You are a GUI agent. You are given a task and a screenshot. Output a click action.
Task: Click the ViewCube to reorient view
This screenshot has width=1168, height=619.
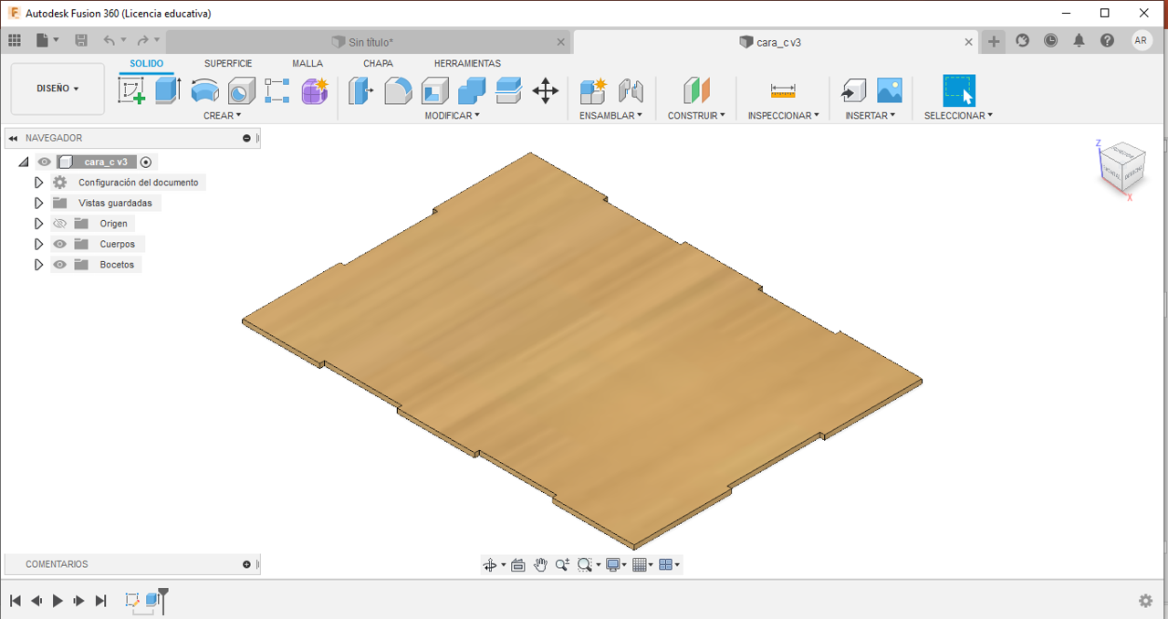pyautogui.click(x=1121, y=170)
